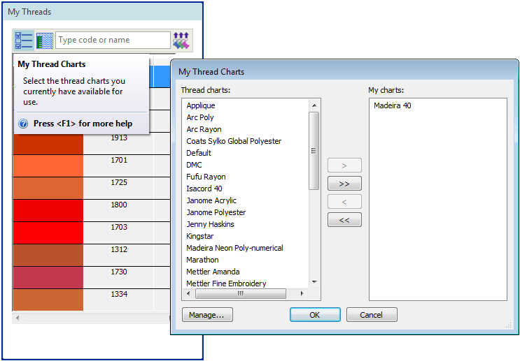Image resolution: width=520 pixels, height=361 pixels.
Task: Click the single right arrow add button
Action: (x=344, y=166)
